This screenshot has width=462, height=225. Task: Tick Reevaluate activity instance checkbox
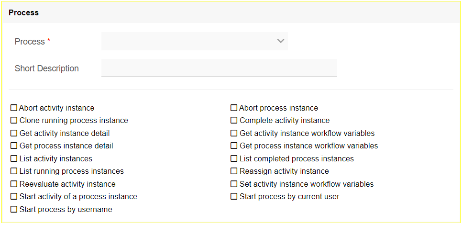coord(14,184)
